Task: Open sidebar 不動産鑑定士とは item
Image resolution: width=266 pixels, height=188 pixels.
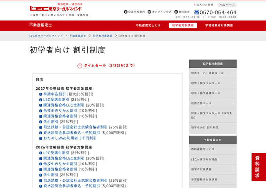Action: [x=213, y=149]
